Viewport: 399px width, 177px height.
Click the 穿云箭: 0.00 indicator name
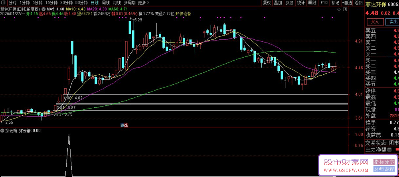click(x=30, y=131)
